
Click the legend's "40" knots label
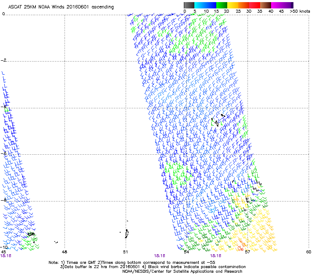click(x=271, y=11)
